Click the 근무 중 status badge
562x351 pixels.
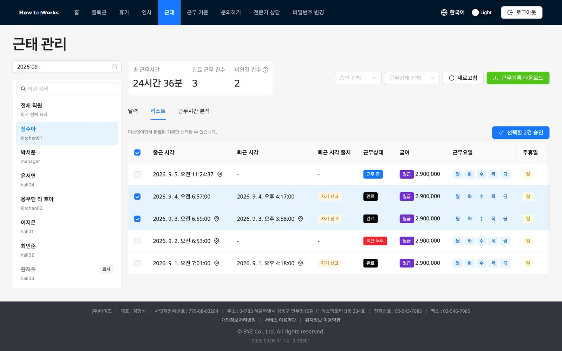click(x=373, y=174)
